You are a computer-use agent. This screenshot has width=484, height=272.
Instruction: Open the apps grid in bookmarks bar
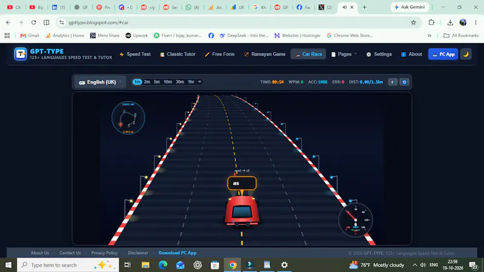point(7,36)
